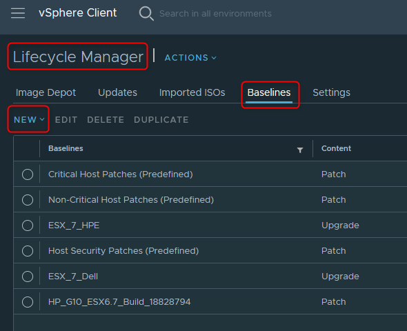Select the ESX_7_Dell baseline radio button
Image resolution: width=407 pixels, height=331 pixels.
[x=28, y=277]
